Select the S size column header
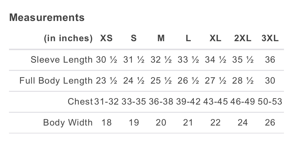The image size is (293, 143). point(134,38)
